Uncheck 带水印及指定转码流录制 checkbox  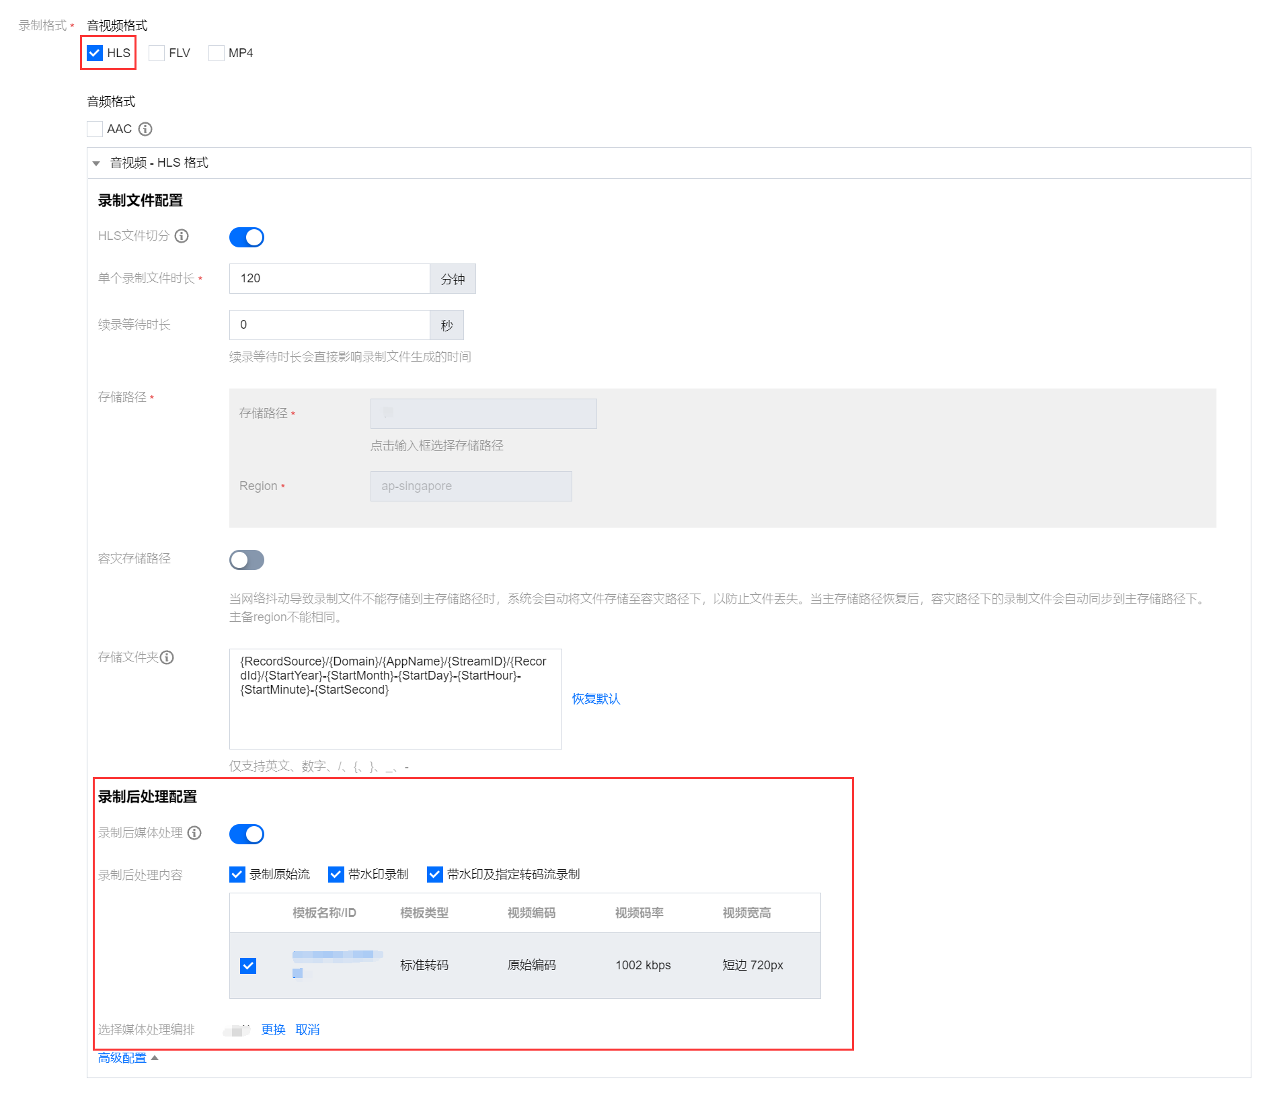[x=434, y=875]
